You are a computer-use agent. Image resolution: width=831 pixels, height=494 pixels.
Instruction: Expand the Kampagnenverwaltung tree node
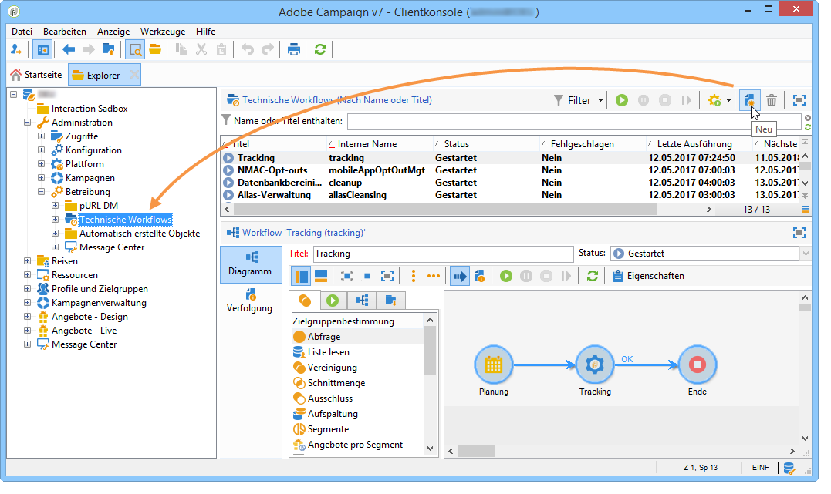pyautogui.click(x=28, y=303)
